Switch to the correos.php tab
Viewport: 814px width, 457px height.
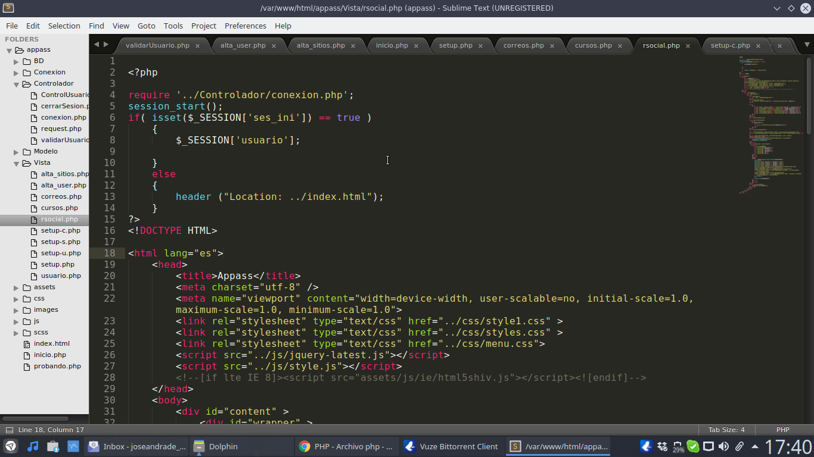click(x=523, y=45)
